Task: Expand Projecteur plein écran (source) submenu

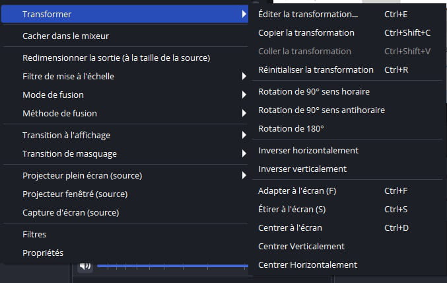Action: click(x=244, y=175)
